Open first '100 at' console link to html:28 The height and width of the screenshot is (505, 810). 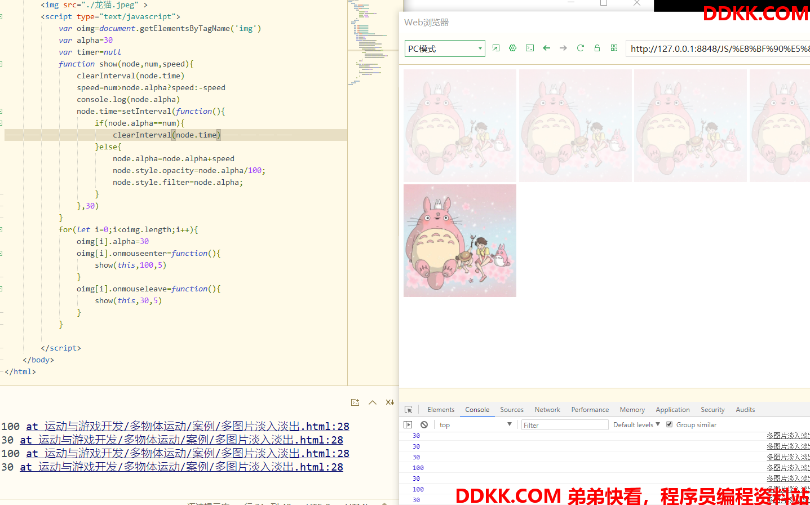[188, 427]
